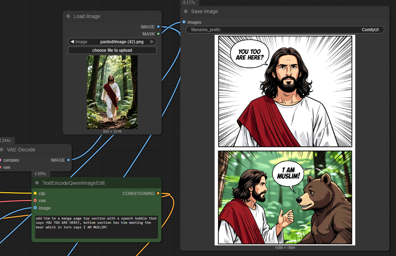Collapse the TextEncodeQwenImageEdit node via its dot
This screenshot has height=256, width=396.
click(37, 183)
